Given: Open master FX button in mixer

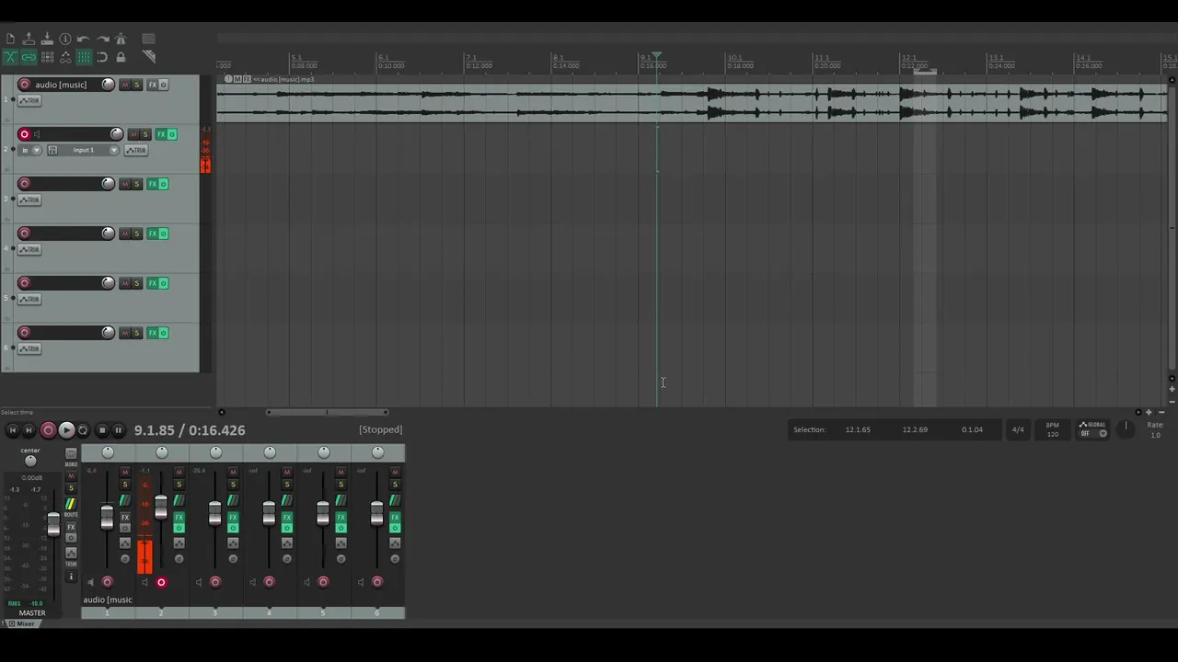Looking at the screenshot, I should pyautogui.click(x=71, y=527).
